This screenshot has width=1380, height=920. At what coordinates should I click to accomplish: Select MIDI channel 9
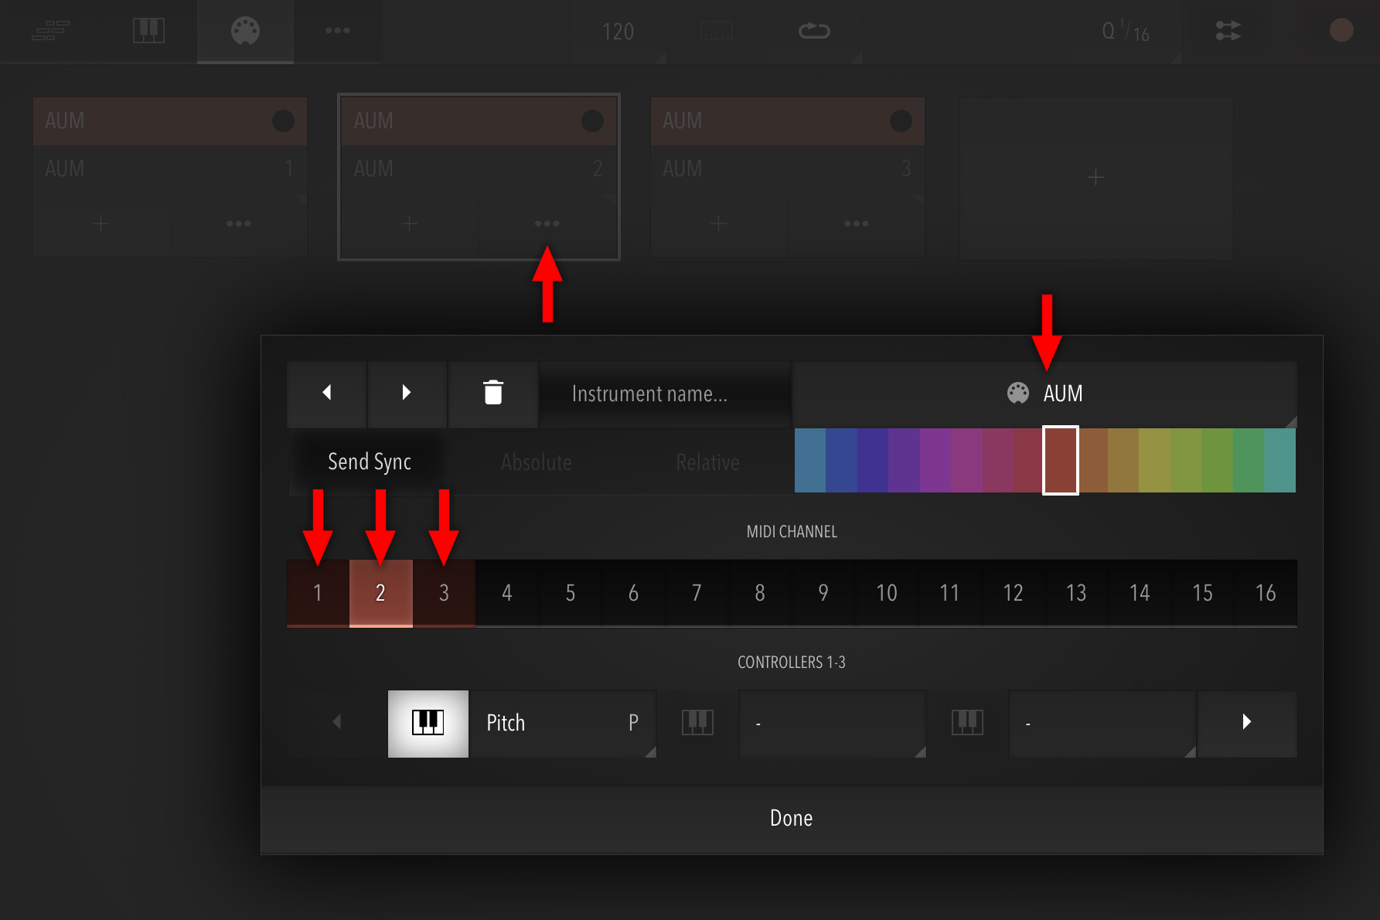[x=823, y=593]
